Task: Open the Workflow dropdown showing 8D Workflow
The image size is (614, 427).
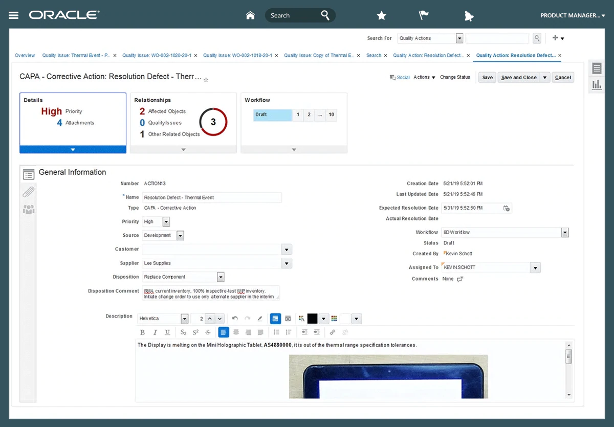Action: (565, 233)
